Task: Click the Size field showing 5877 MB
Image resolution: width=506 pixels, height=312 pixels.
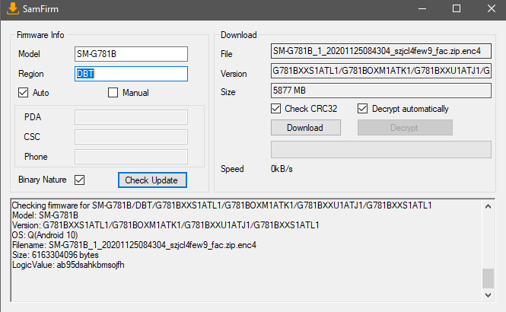Action: 381,91
